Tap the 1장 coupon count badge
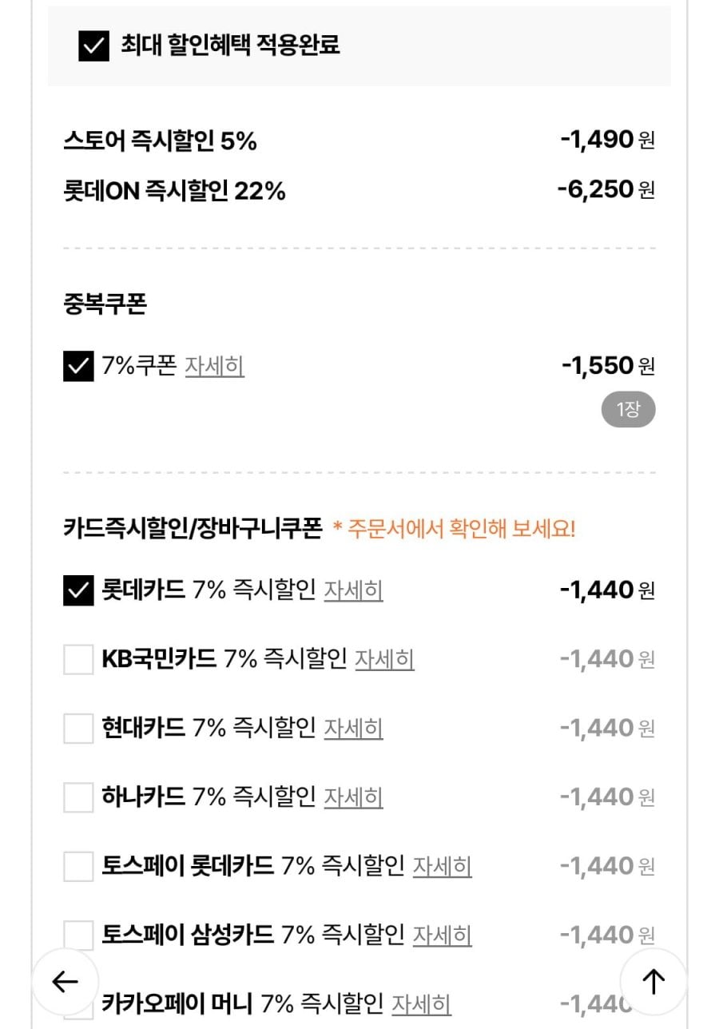 (x=628, y=411)
